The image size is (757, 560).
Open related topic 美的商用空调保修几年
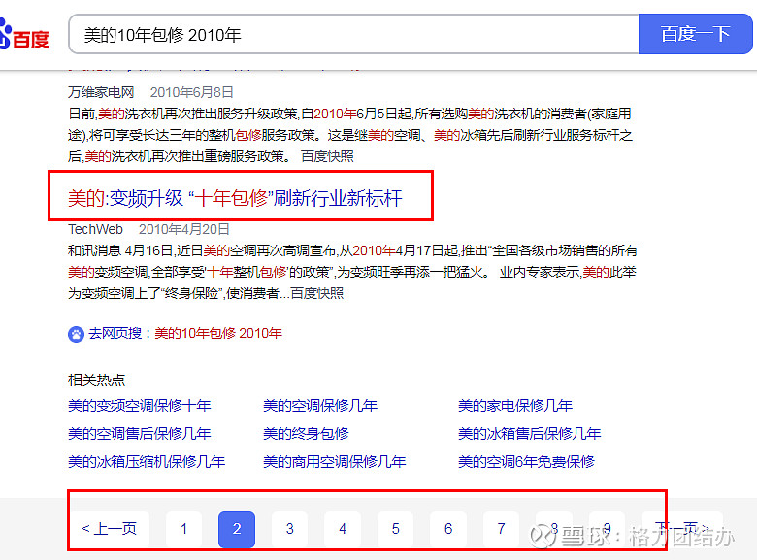[335, 462]
